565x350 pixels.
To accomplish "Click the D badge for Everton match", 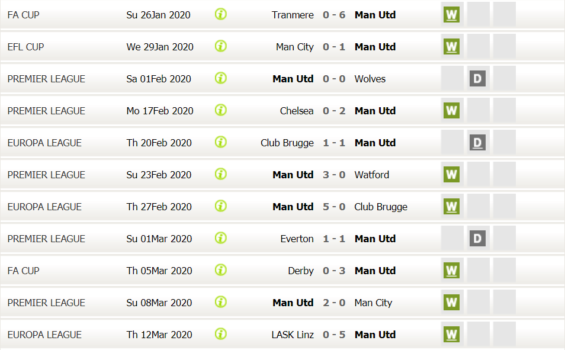I will [x=477, y=238].
